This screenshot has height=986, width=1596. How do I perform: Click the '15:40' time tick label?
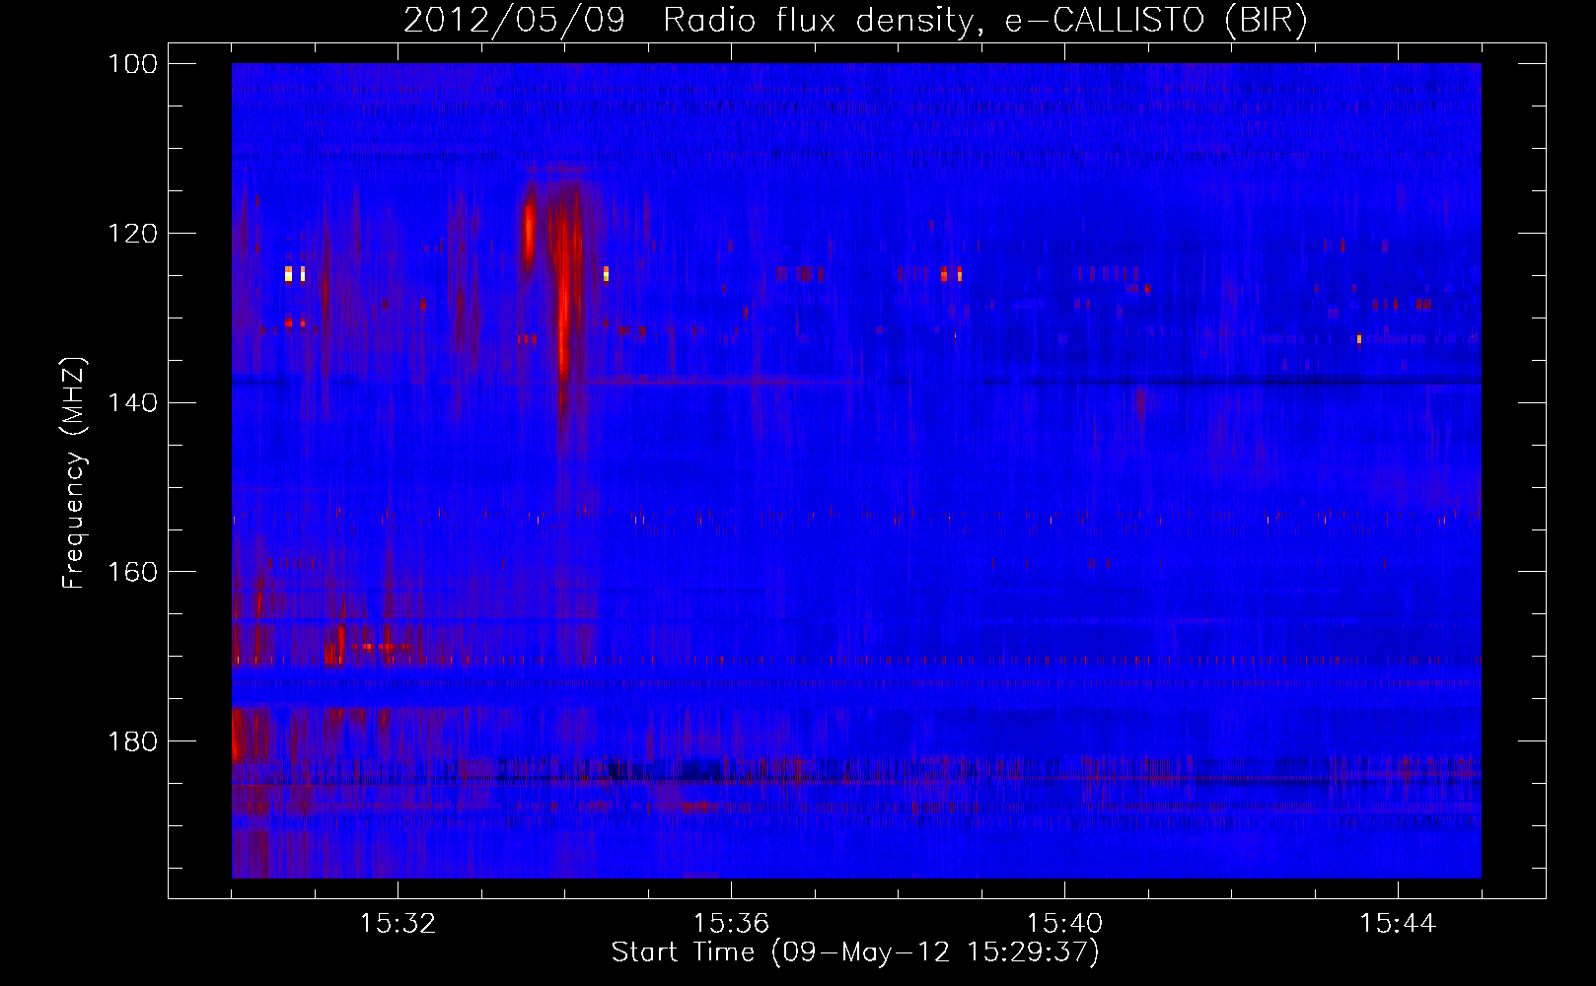pos(1064,923)
